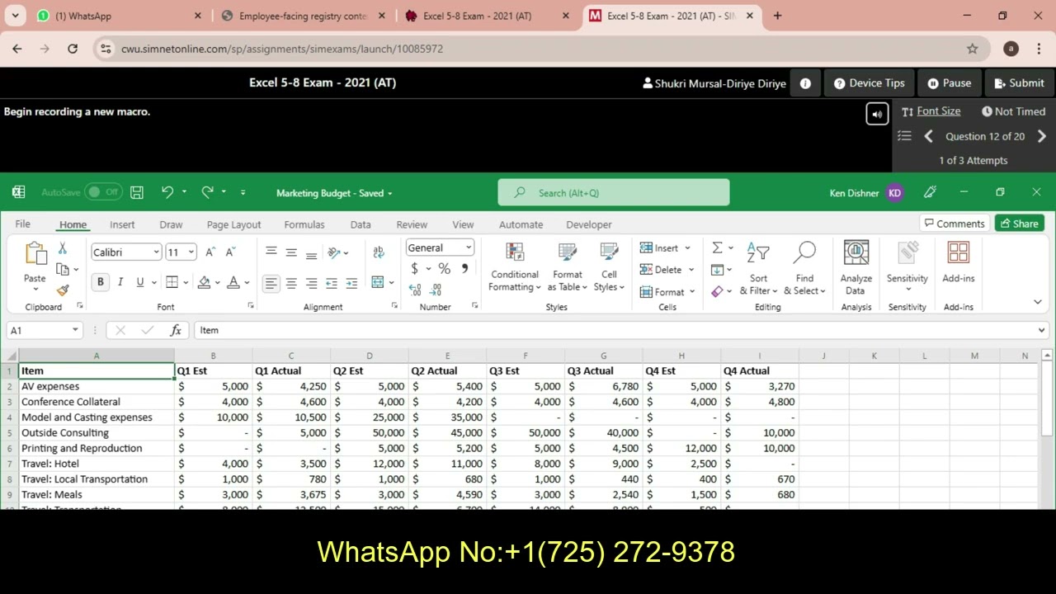1056x594 pixels.
Task: Toggle the AutoSave switch
Action: pyautogui.click(x=103, y=192)
